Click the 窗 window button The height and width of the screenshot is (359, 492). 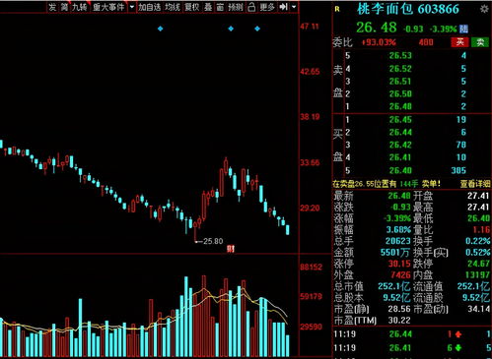coord(220,7)
